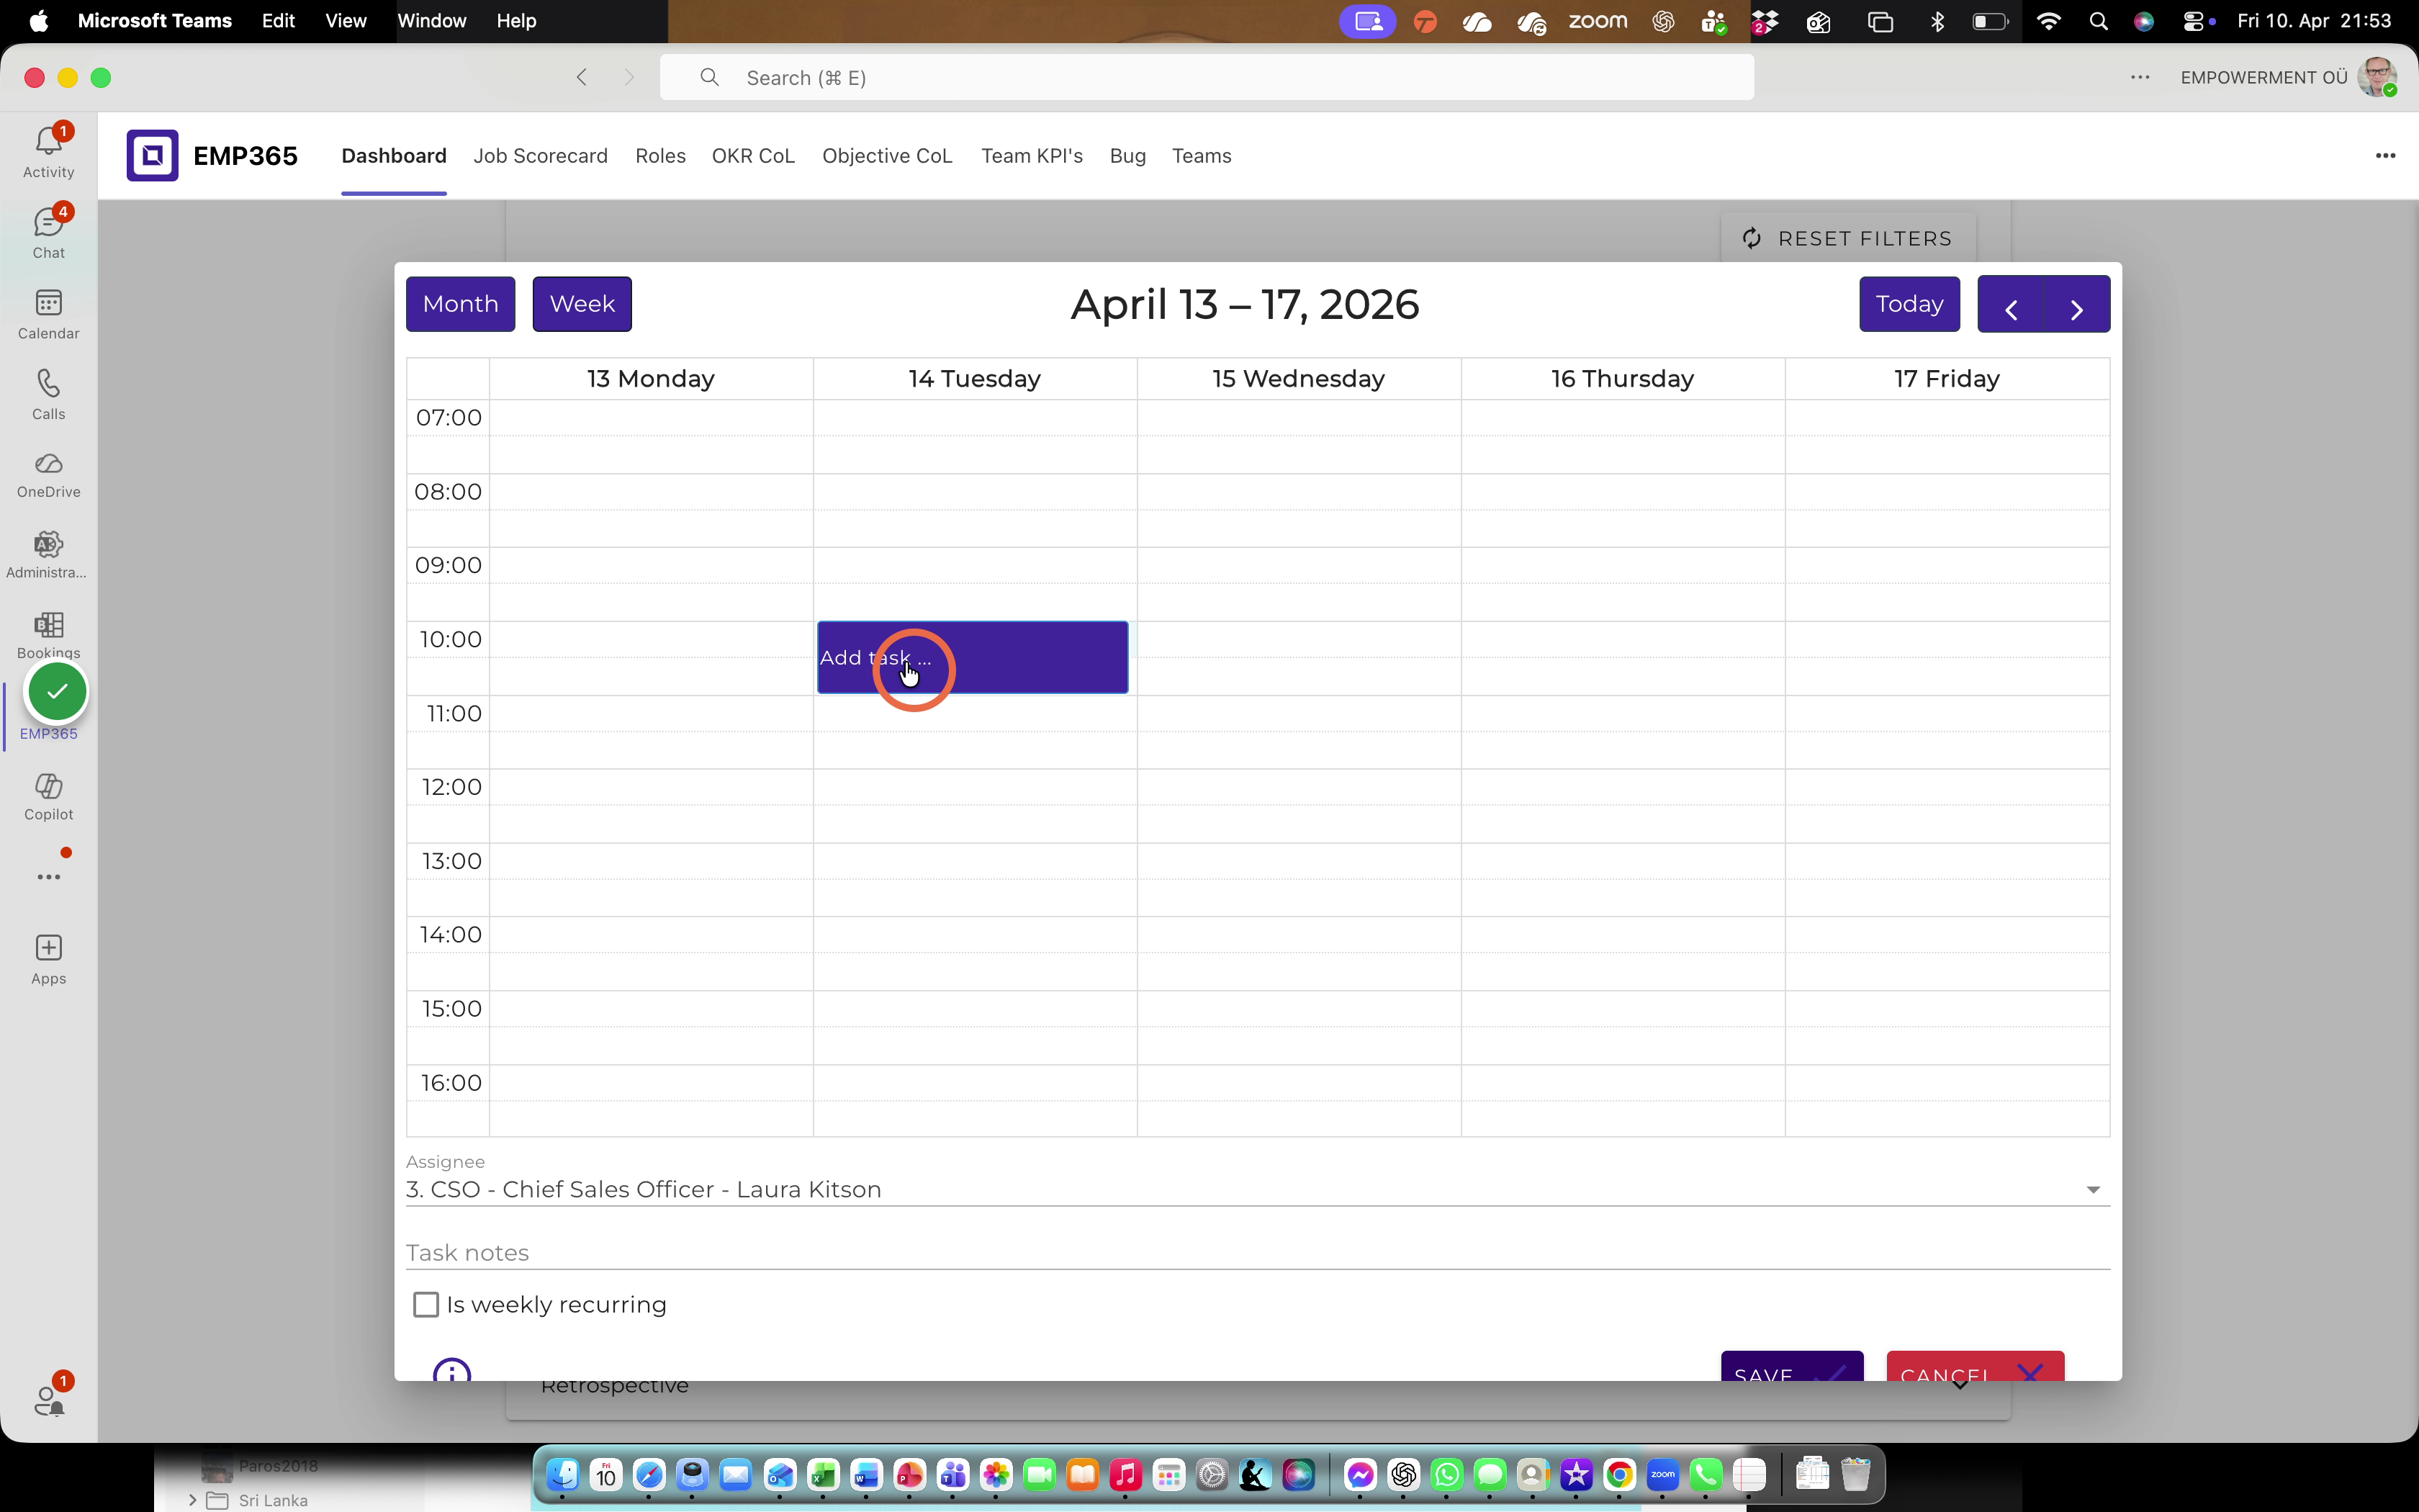The image size is (2419, 1512).
Task: Launch Microsoft Word from the Dock
Action: pyautogui.click(x=865, y=1474)
